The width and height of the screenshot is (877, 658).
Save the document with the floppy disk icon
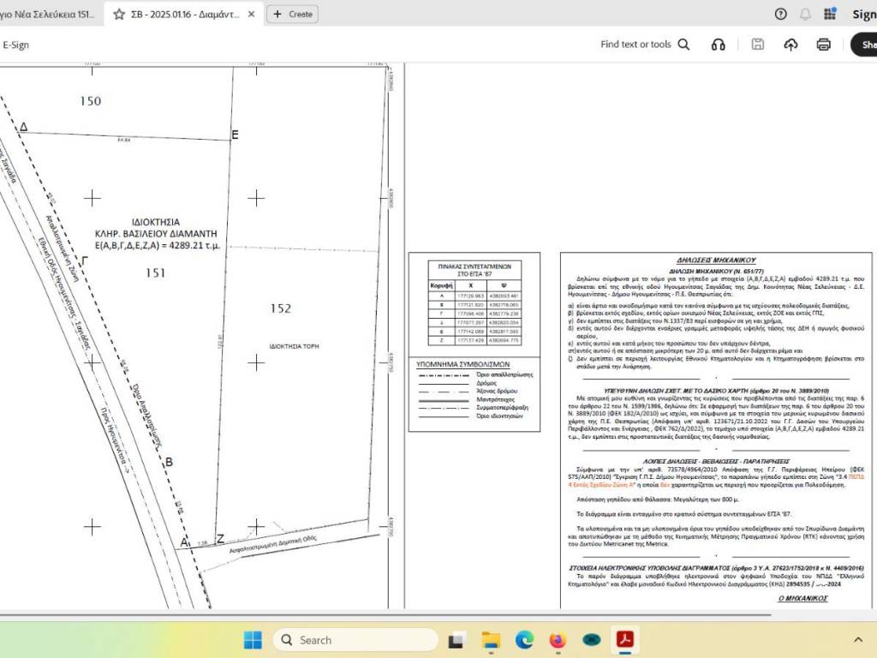point(757,45)
